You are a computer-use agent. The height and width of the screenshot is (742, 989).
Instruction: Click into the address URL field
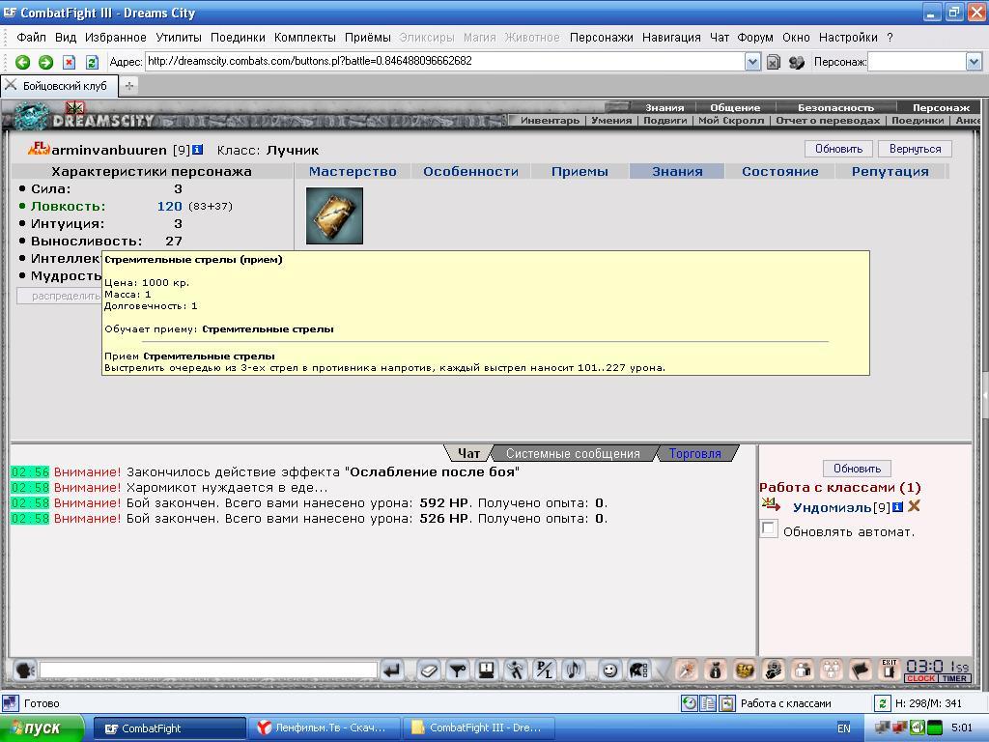coord(444,61)
